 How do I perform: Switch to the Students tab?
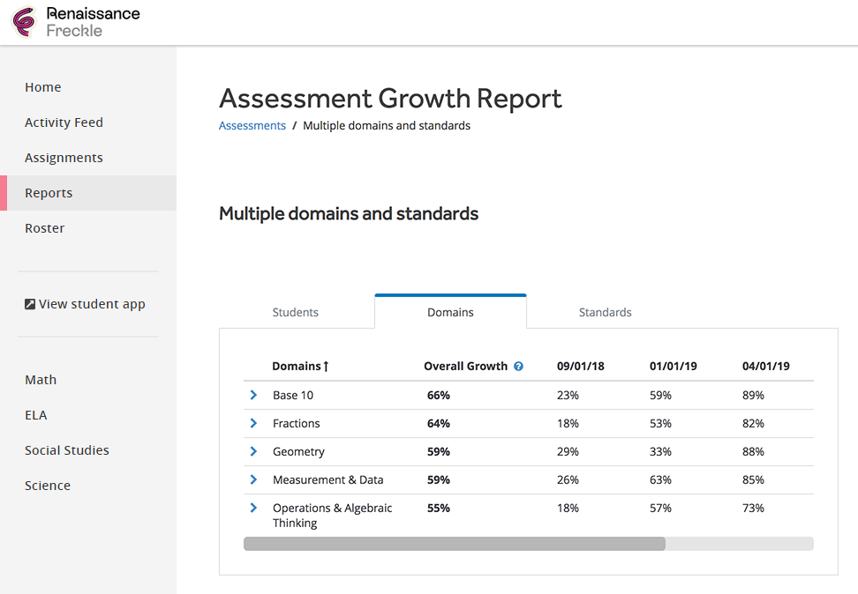click(296, 312)
